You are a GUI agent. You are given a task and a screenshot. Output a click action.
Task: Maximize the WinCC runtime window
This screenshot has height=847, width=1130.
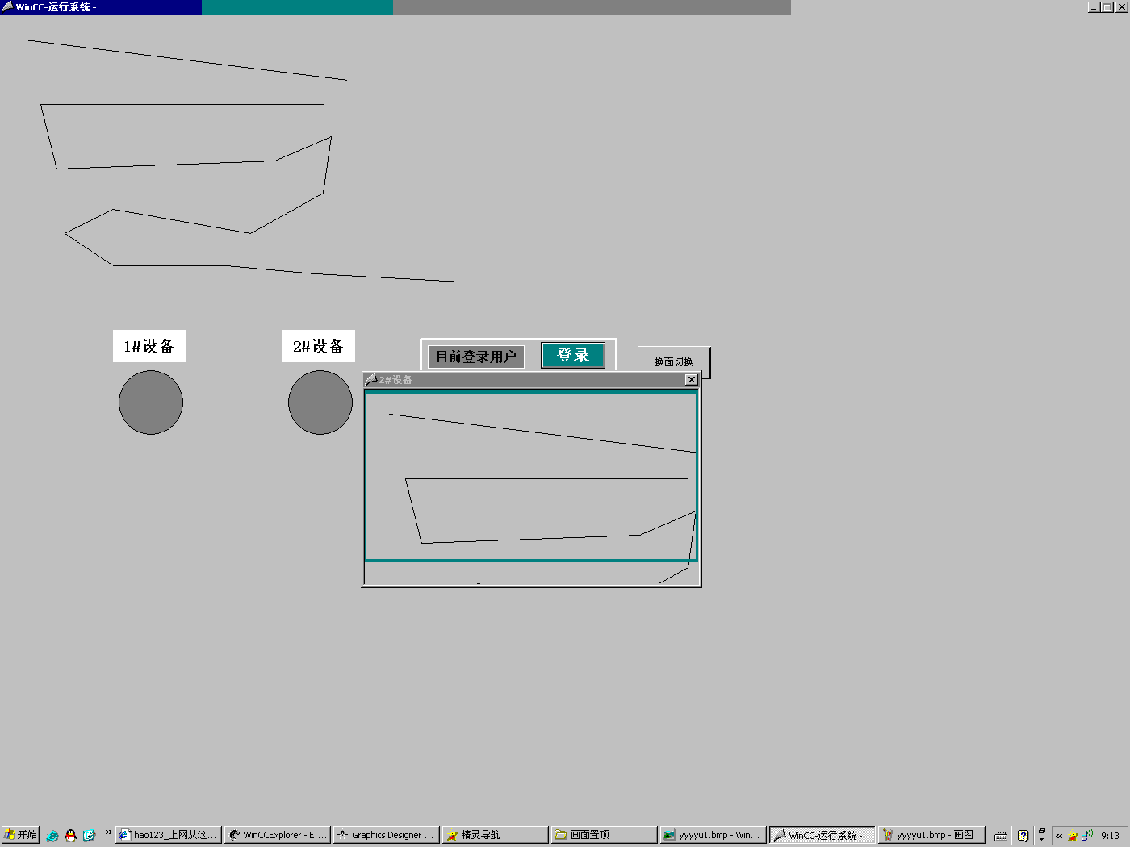[x=1107, y=6]
